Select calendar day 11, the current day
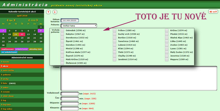Image resolution: width=220 pixels, height=111 pixels. click(16, 34)
